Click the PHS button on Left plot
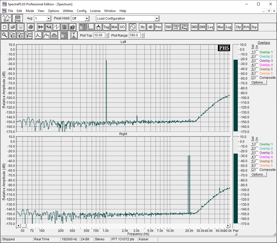The image size is (277, 243). coord(224,48)
